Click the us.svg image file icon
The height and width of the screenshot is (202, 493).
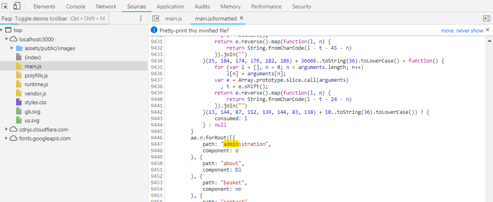coord(19,120)
